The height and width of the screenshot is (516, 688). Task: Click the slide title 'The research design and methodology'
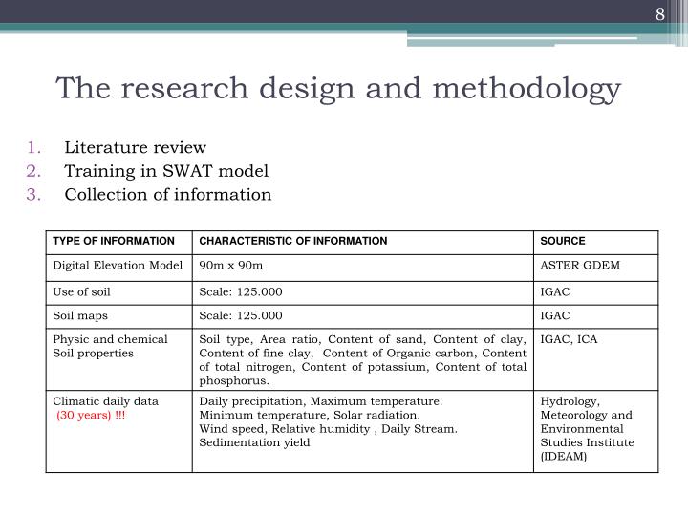pos(338,89)
